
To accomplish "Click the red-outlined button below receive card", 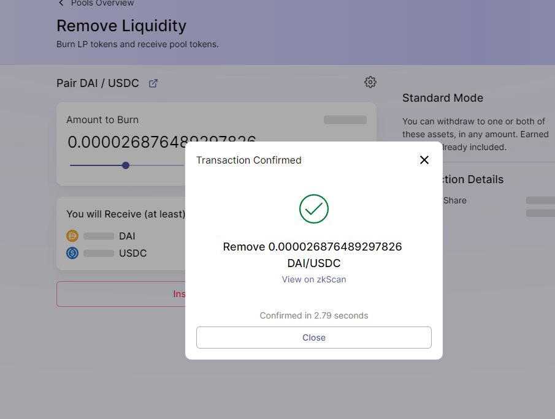I will tap(121, 294).
